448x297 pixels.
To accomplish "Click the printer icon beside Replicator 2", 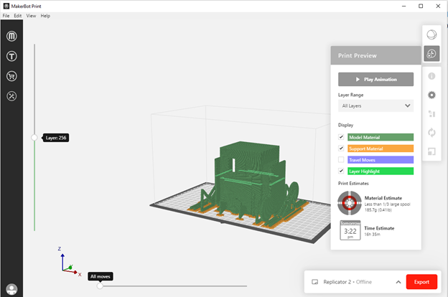I will pyautogui.click(x=314, y=282).
